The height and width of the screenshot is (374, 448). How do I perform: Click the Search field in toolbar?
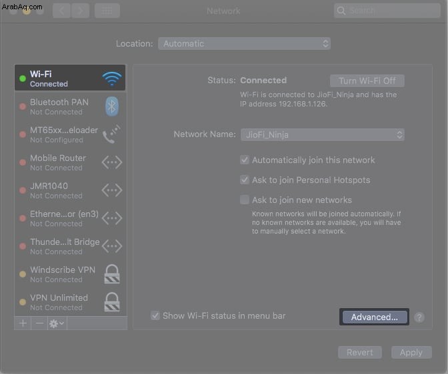pyautogui.click(x=387, y=11)
